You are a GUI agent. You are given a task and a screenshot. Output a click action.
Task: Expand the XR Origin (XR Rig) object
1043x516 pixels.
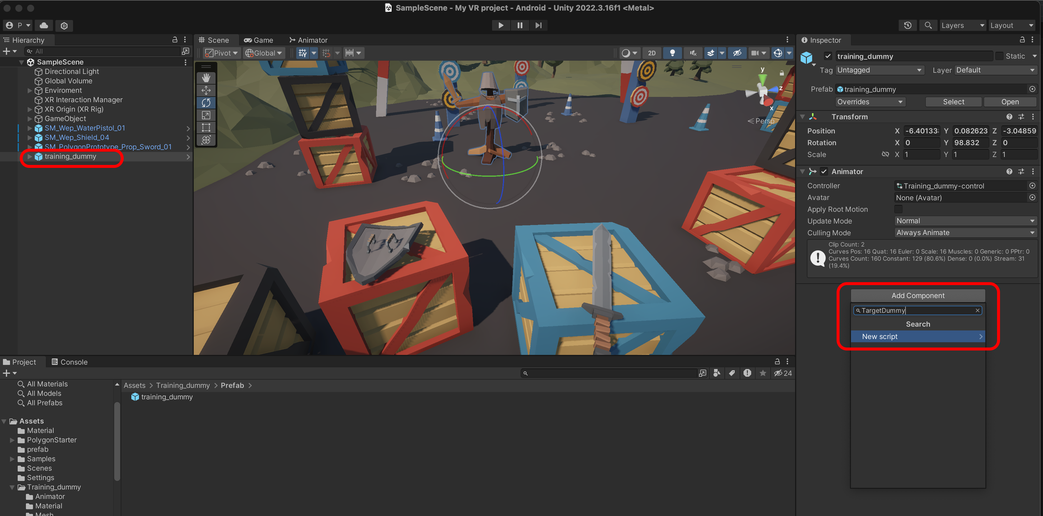coord(29,109)
